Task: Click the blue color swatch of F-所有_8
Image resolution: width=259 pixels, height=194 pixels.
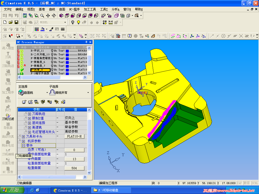Action: click(x=67, y=70)
